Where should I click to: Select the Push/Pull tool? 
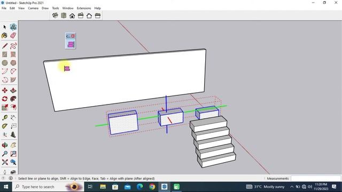click(13, 90)
